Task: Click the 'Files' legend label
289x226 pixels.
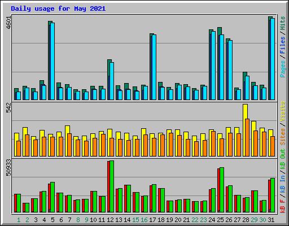Action: point(283,45)
